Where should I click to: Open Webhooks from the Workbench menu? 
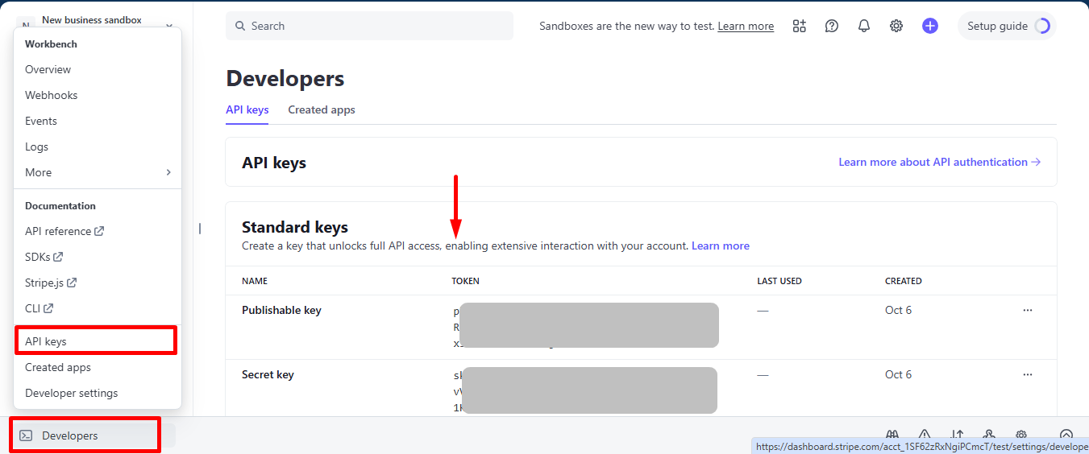[52, 95]
